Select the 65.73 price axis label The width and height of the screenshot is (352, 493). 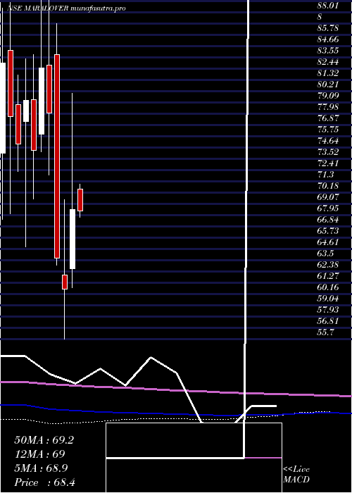point(328,231)
